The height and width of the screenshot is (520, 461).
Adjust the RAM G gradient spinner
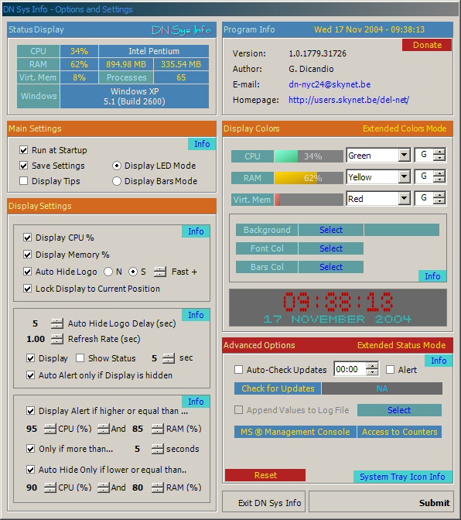439,176
